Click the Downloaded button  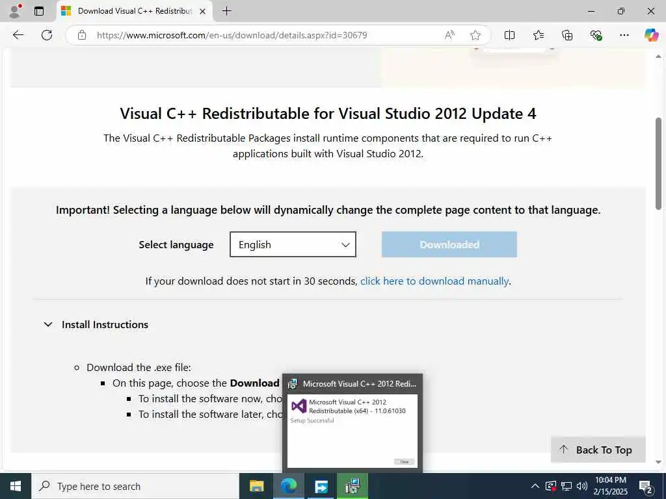click(449, 244)
